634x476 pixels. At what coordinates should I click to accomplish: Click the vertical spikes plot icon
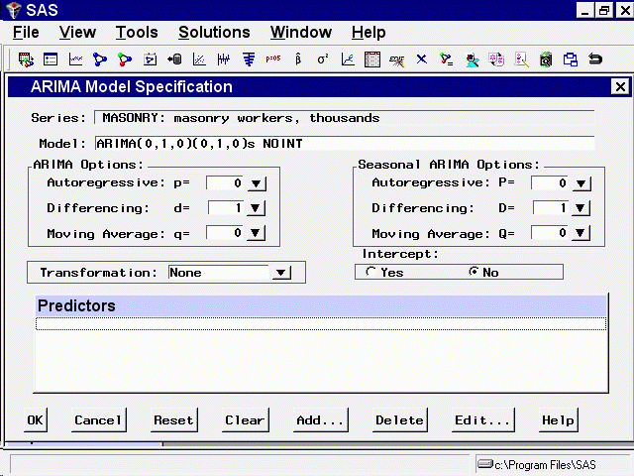[224, 59]
